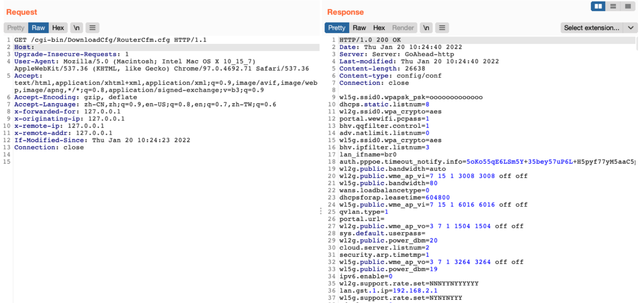Open the Select extension dropdown
The image size is (642, 303).
click(599, 28)
